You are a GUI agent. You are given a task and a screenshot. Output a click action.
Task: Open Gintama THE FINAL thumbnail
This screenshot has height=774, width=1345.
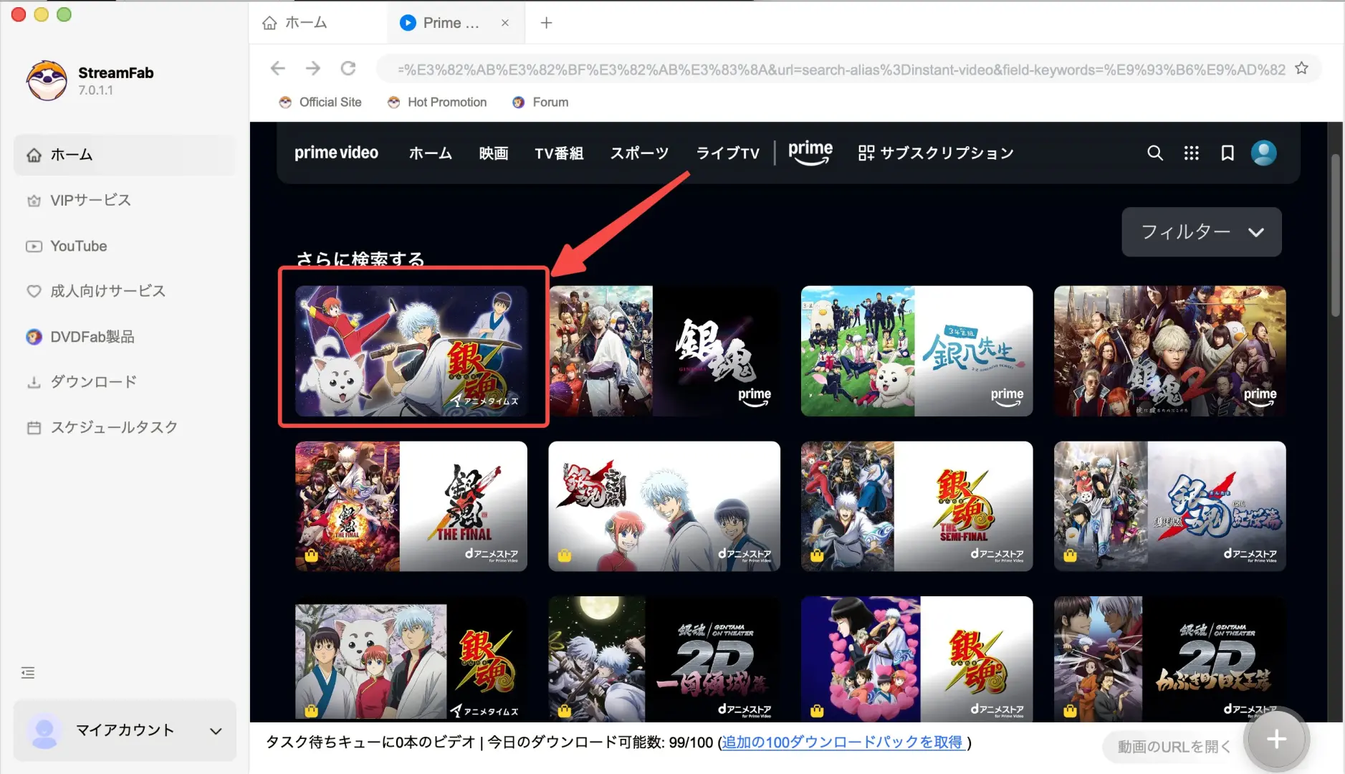point(411,506)
